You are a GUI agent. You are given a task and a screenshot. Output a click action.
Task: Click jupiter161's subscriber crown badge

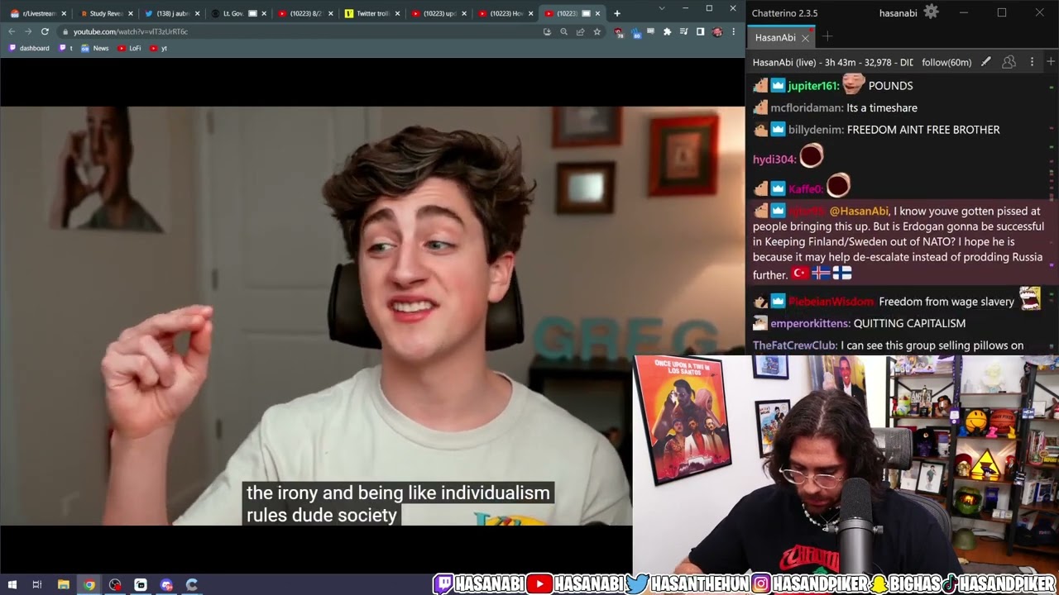click(778, 86)
